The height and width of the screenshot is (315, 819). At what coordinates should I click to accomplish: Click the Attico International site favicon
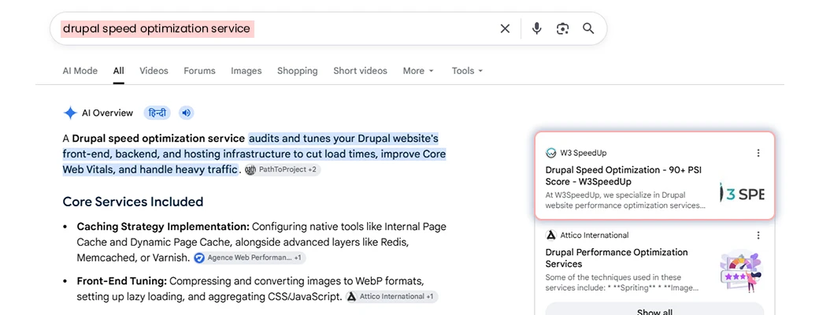(x=550, y=235)
